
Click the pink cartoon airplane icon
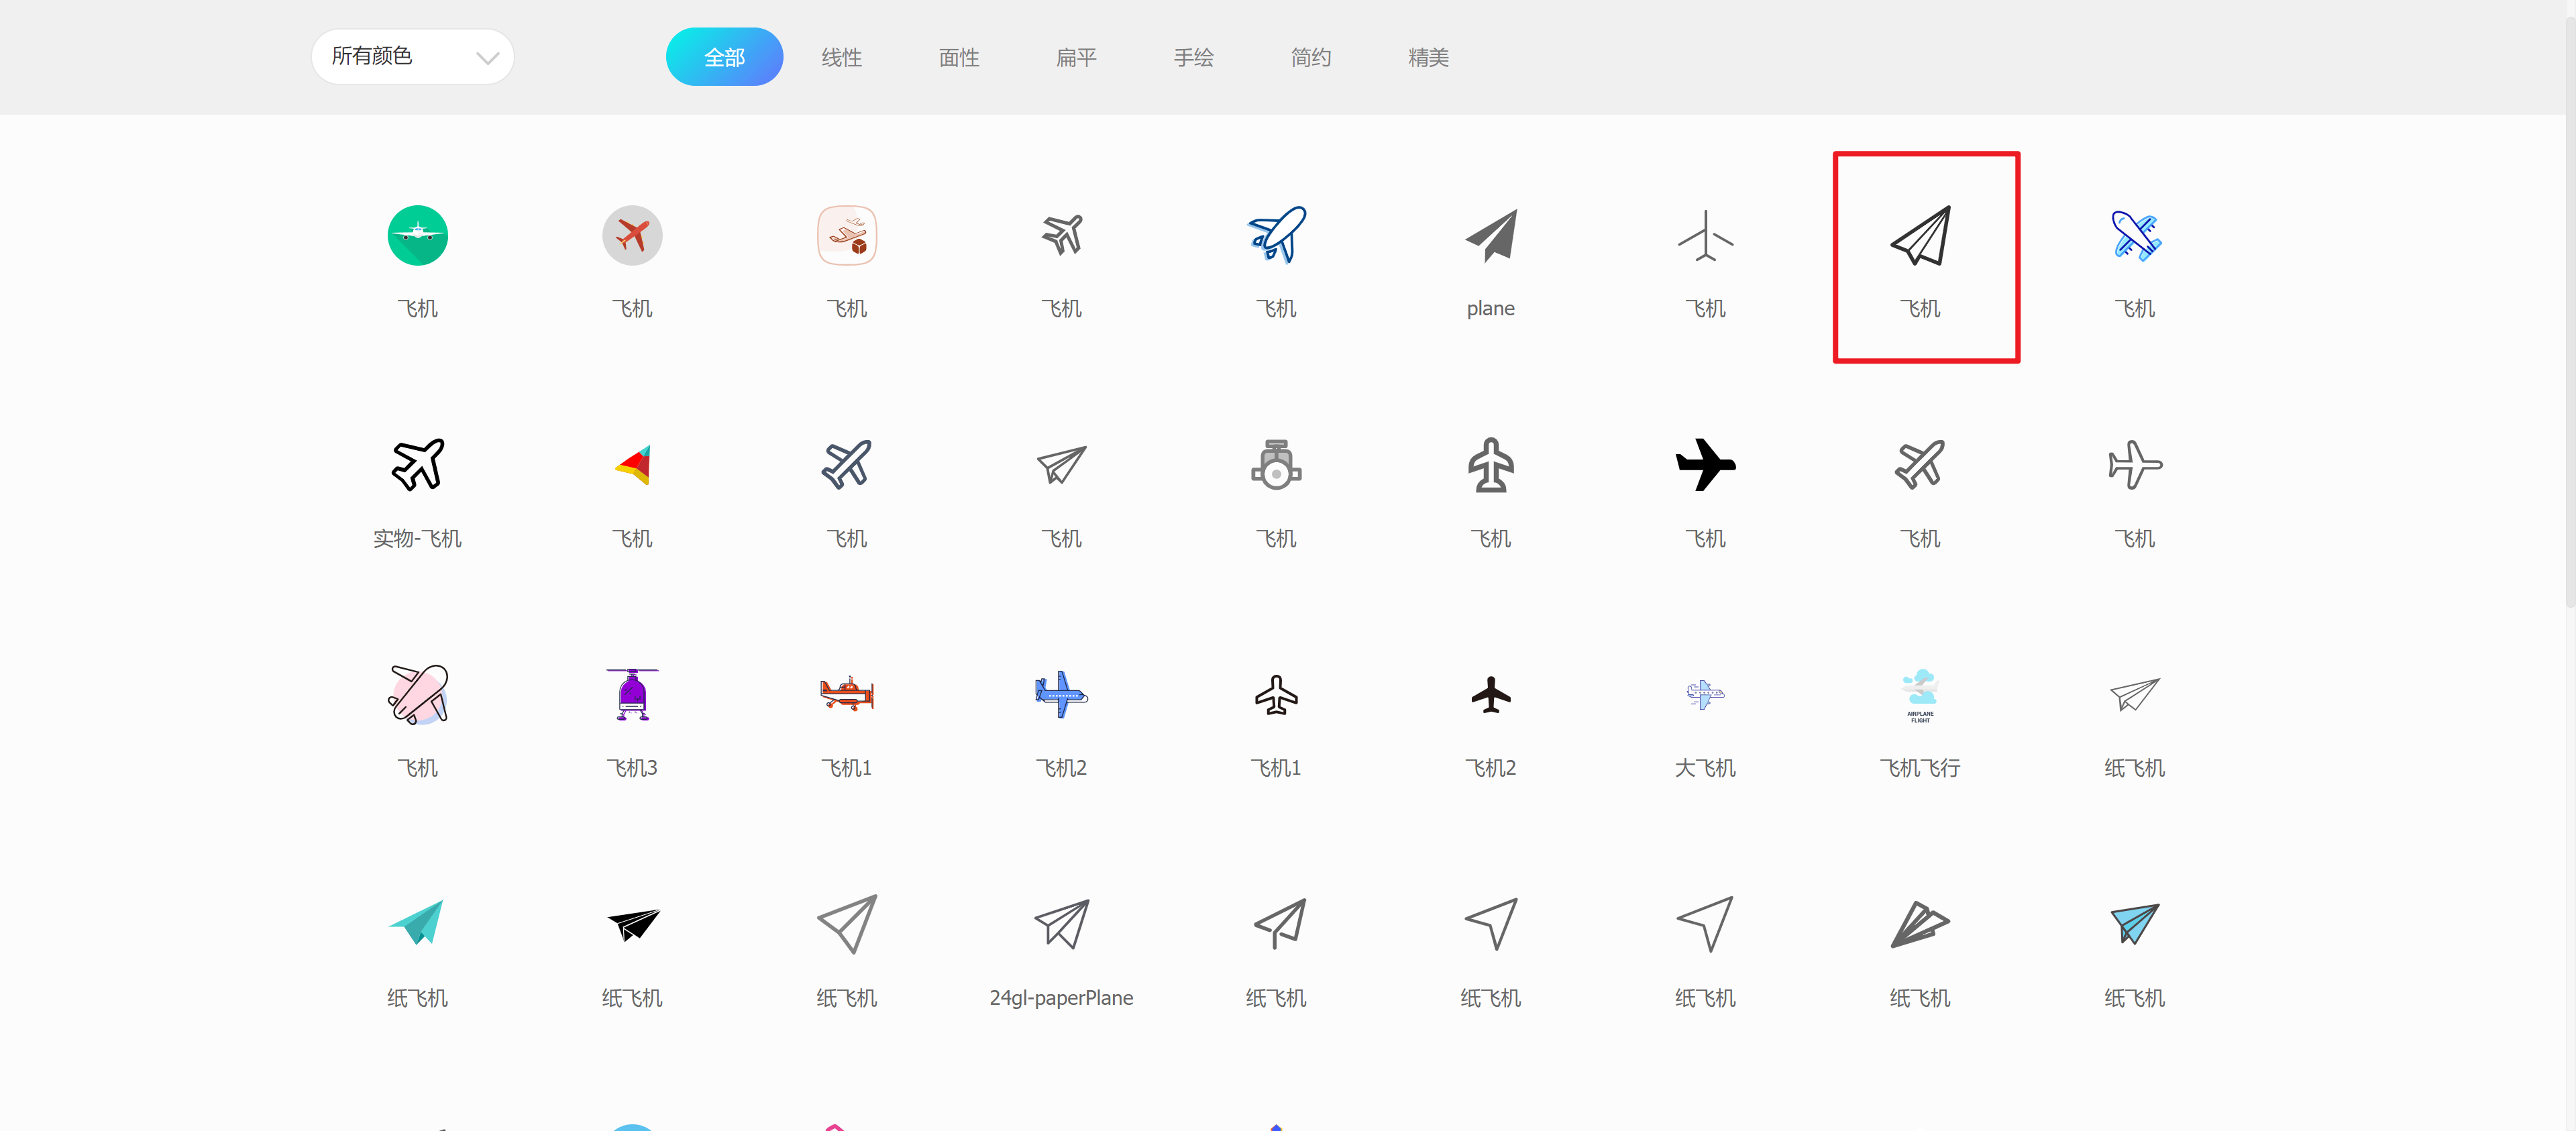417,694
